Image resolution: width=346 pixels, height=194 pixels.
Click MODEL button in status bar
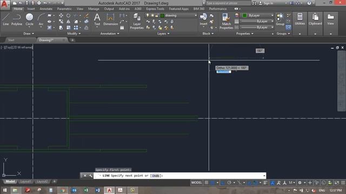click(196, 183)
